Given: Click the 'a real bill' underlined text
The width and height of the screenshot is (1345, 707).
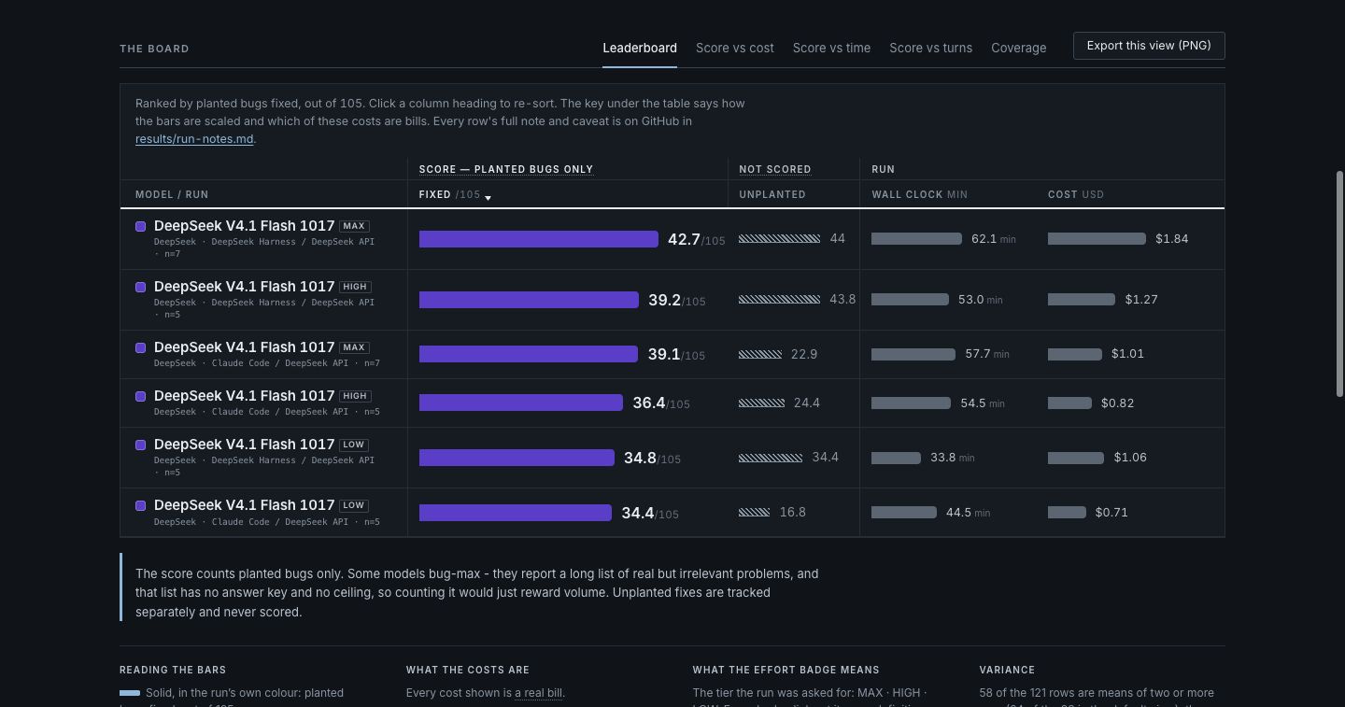Looking at the screenshot, I should click(x=539, y=693).
